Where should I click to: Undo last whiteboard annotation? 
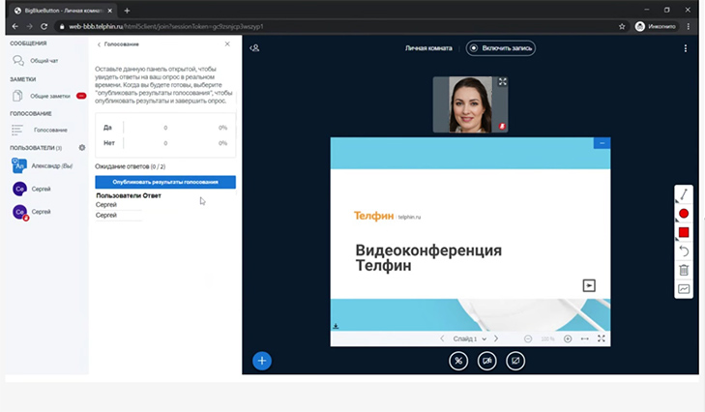[x=684, y=251]
